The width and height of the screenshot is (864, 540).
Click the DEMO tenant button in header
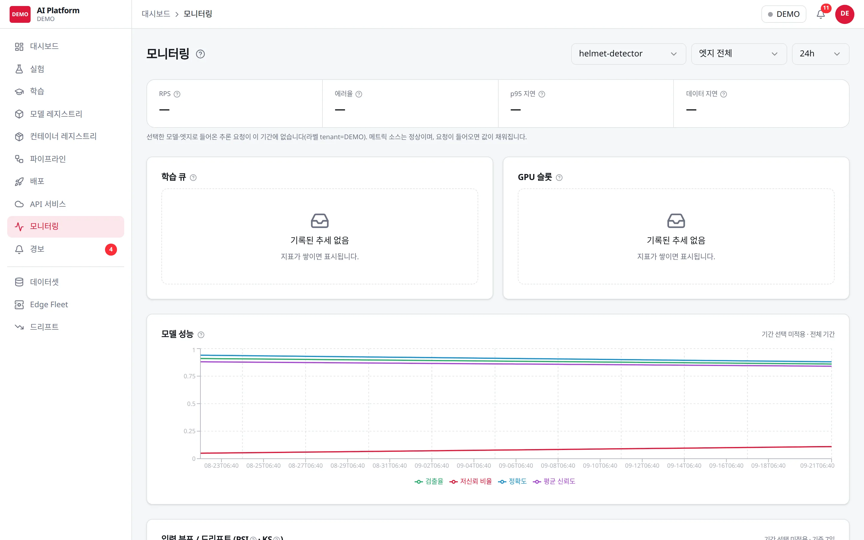point(783,14)
